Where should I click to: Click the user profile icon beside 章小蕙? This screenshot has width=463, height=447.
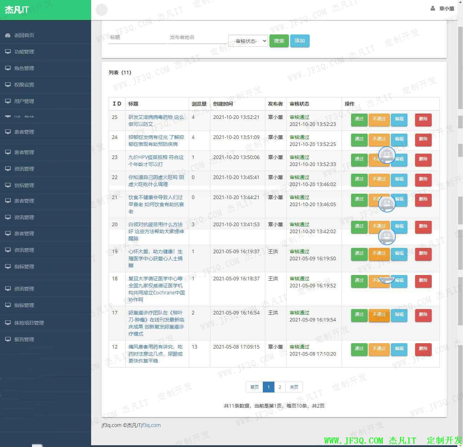coord(433,8)
